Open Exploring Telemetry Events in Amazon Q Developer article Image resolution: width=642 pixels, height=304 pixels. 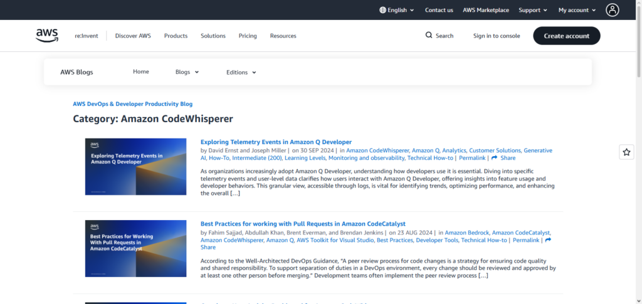(276, 142)
